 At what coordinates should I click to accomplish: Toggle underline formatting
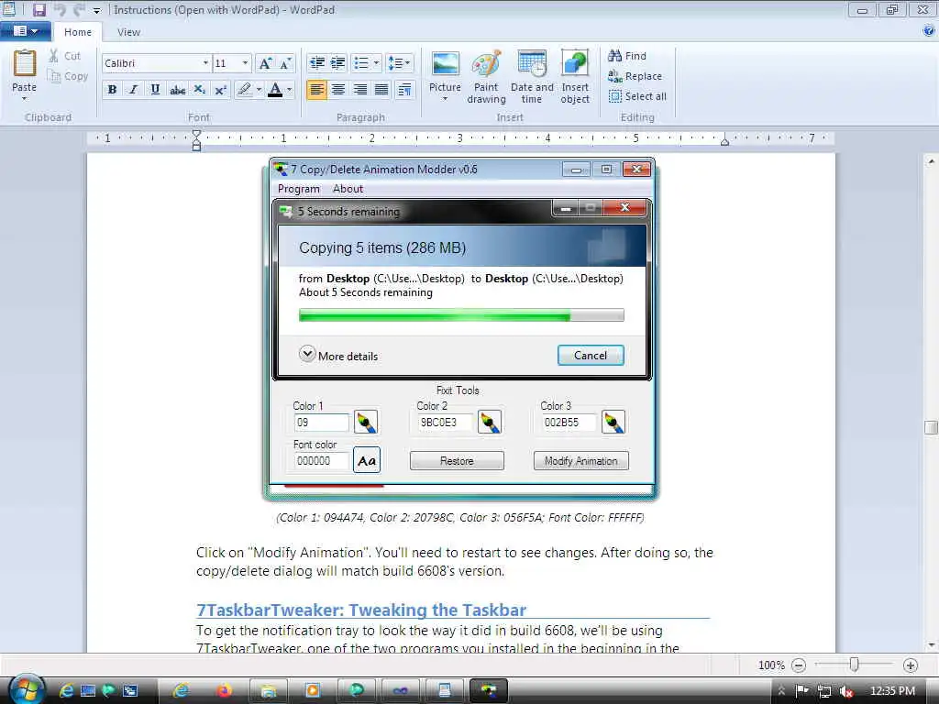[x=155, y=90]
